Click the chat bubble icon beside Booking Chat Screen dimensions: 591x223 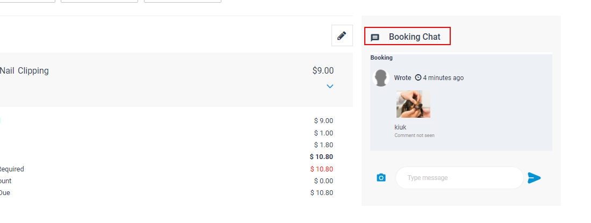point(374,38)
